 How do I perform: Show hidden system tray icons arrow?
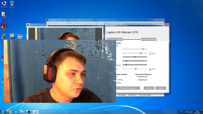click(x=184, y=112)
